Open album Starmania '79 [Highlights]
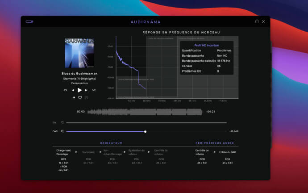308x193 pixels. (79, 79)
